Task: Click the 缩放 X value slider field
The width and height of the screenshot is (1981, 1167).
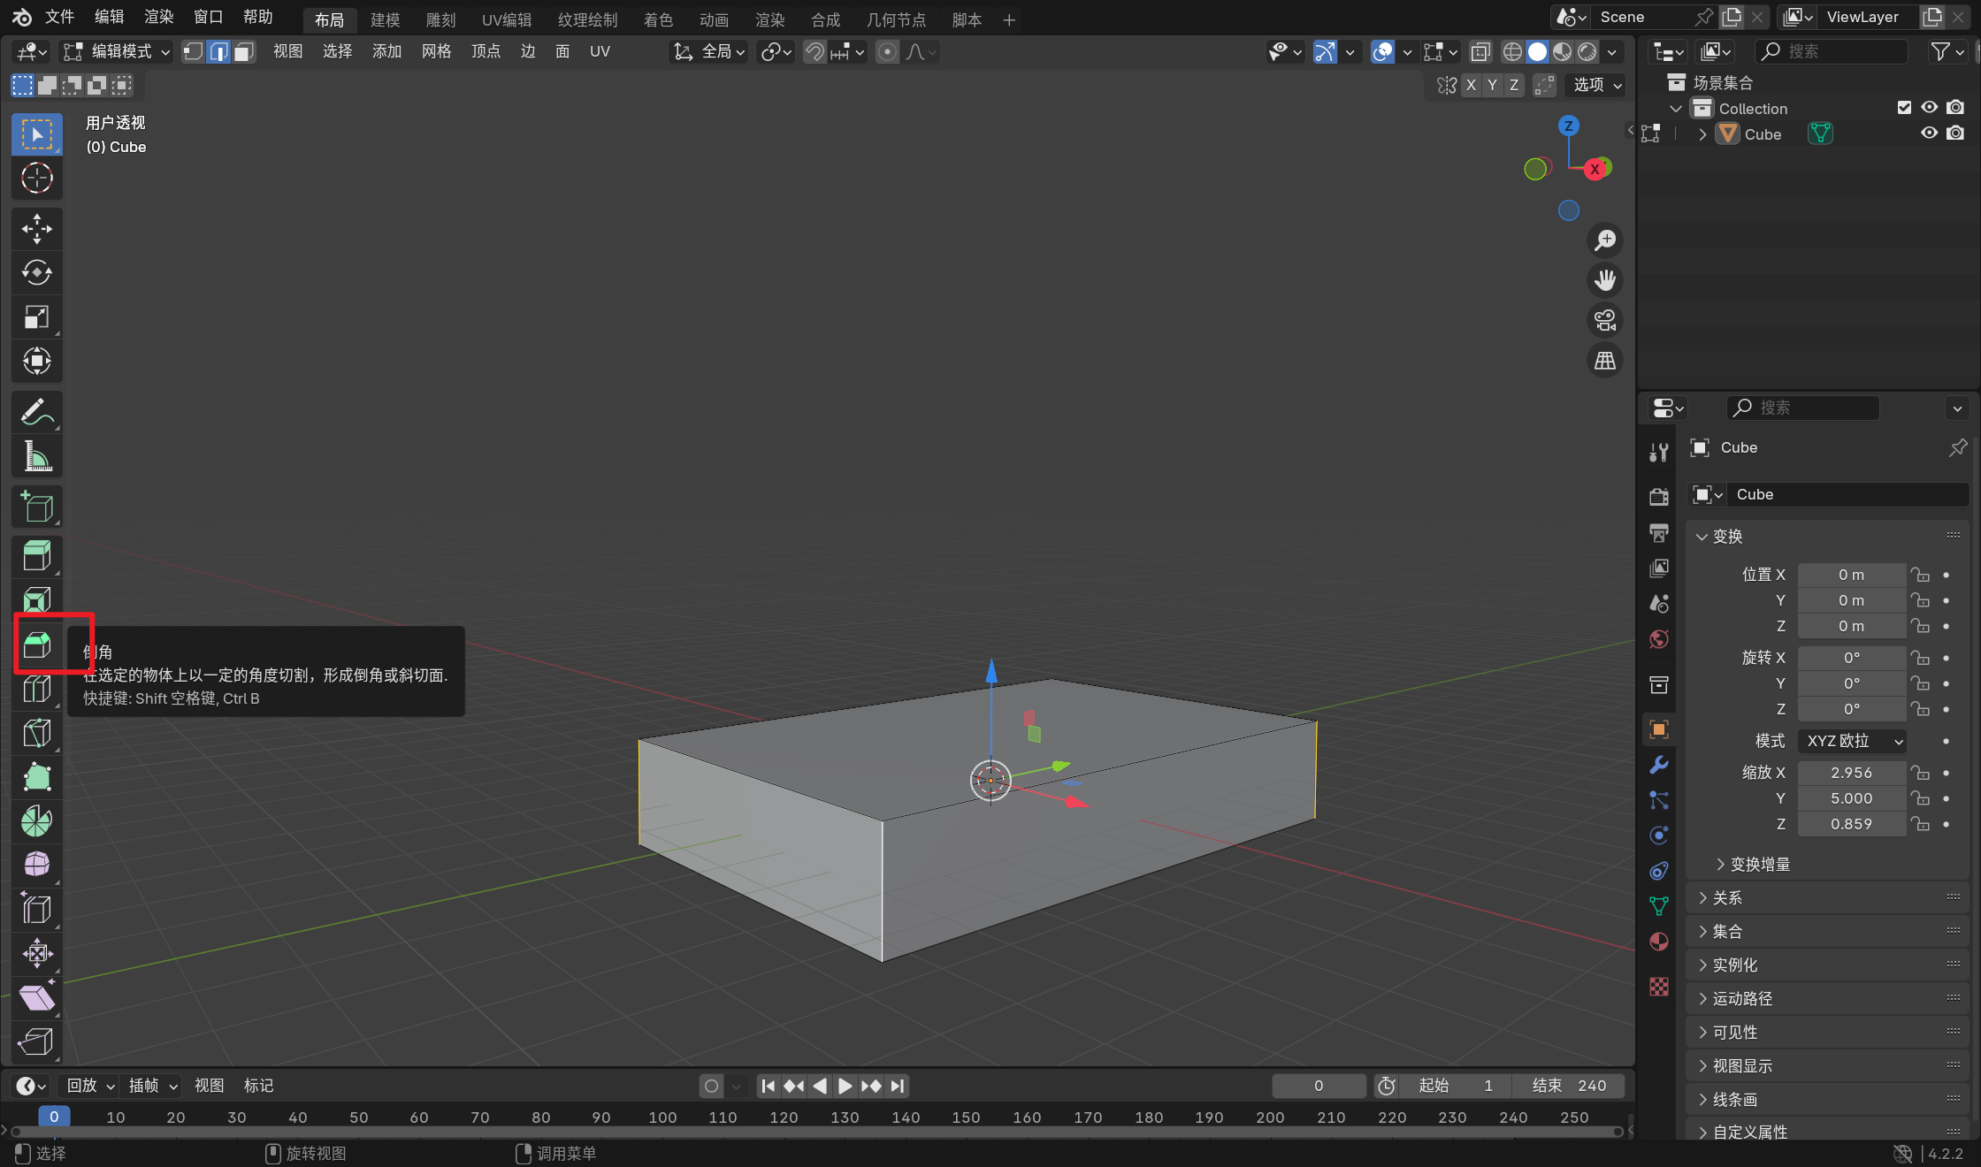Action: pos(1850,773)
